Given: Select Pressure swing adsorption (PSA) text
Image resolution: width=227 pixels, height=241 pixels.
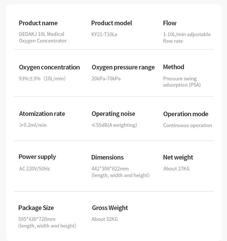Looking at the screenshot, I should pyautogui.click(x=182, y=82).
